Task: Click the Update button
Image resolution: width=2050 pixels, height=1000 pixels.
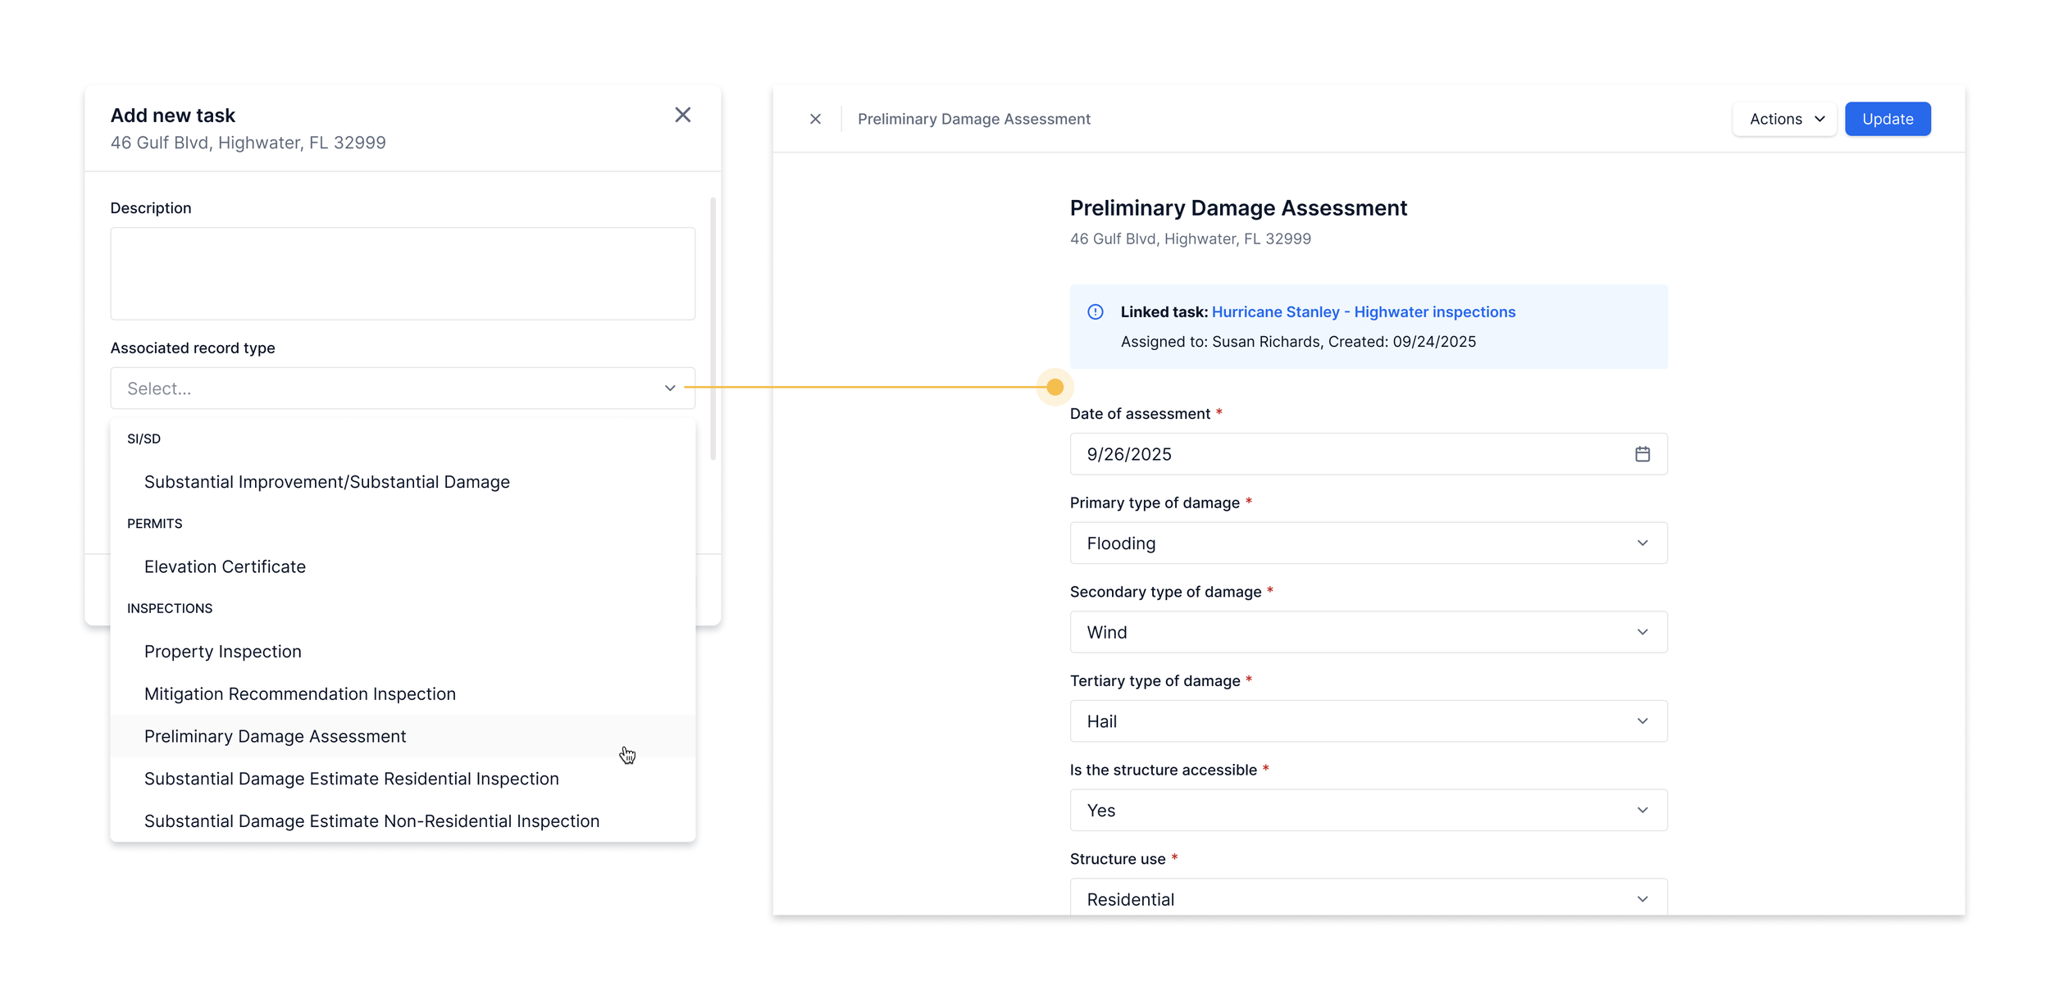Action: (x=1887, y=119)
